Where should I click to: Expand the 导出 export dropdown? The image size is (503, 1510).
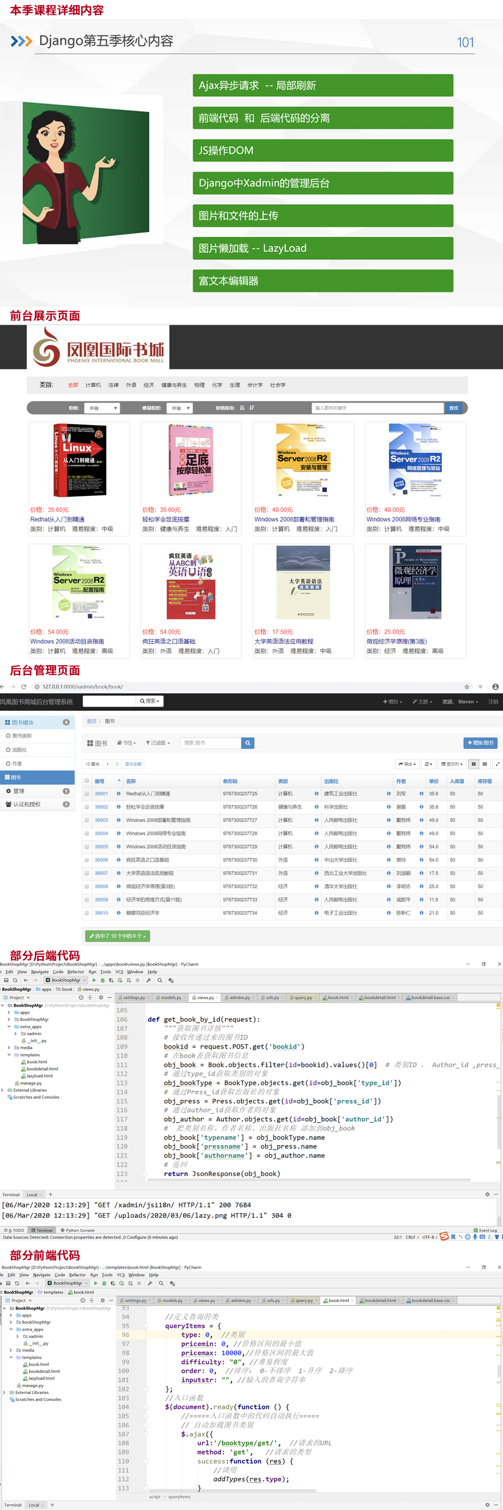coord(407,764)
